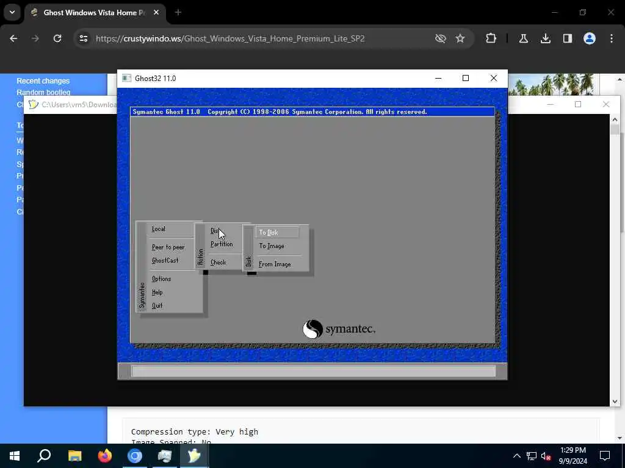
Task: Go back in the Chrome browser
Action: pos(13,38)
